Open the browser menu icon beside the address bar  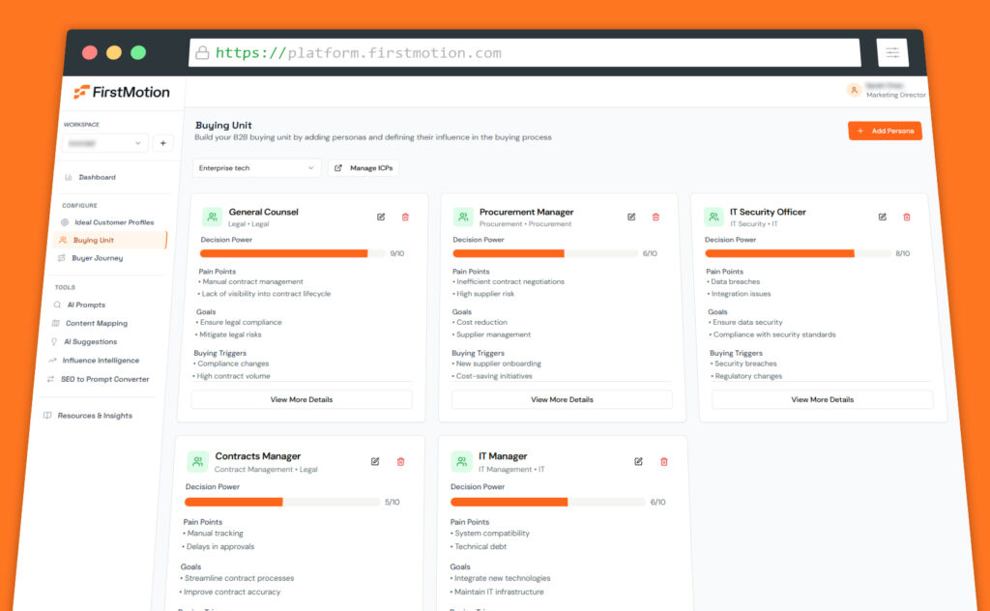click(890, 52)
